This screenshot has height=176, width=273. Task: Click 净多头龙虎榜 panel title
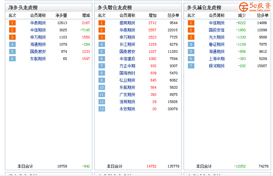click(23, 7)
